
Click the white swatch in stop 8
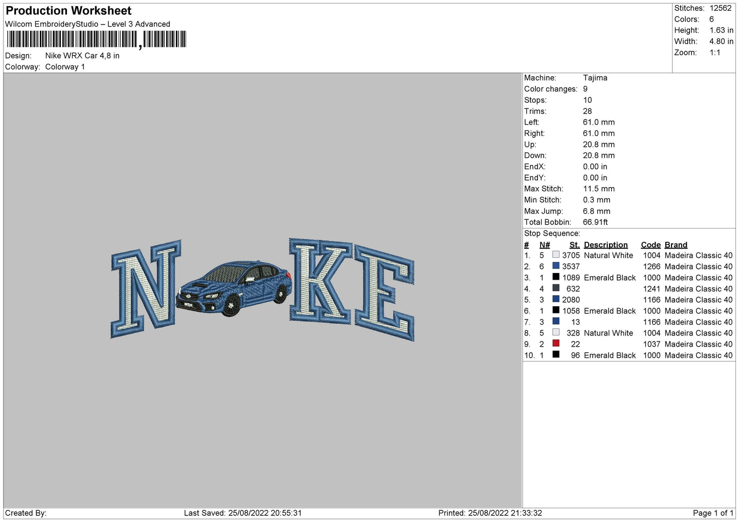point(556,332)
